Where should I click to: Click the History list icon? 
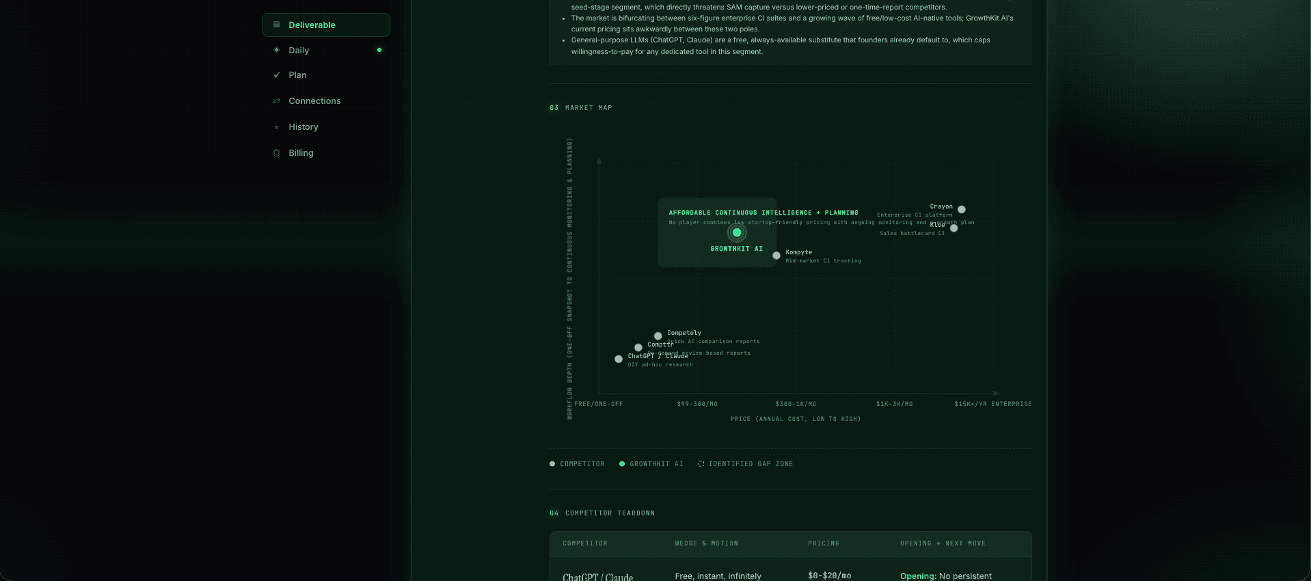coord(276,127)
